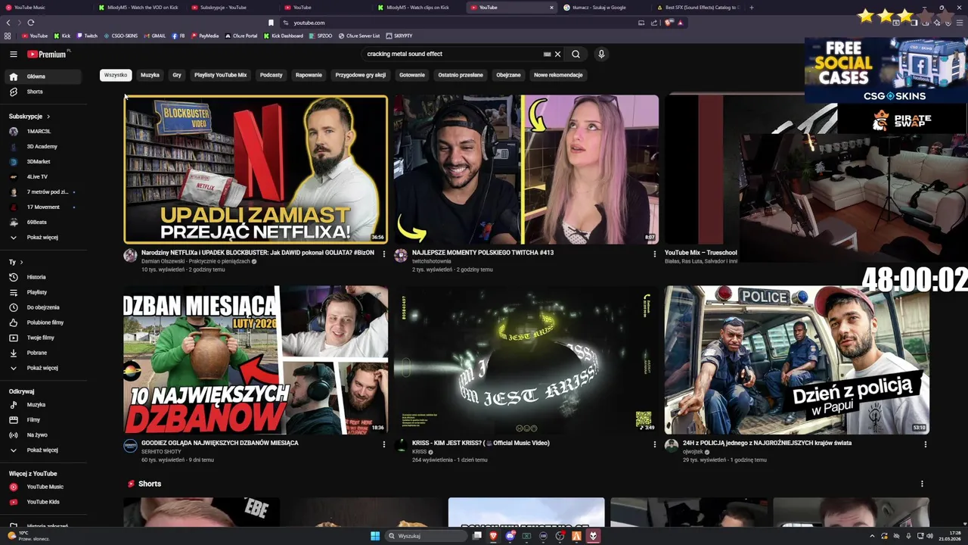Open the Kick bookmark in bookmarks bar

tap(62, 36)
